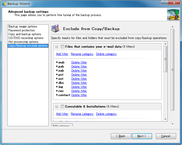The height and width of the screenshot is (145, 182).
Task: Delete the *.contact filter
Action: tap(79, 95)
